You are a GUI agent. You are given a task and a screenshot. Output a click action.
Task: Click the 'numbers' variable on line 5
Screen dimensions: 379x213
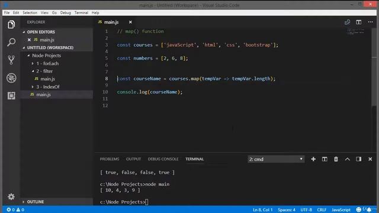point(143,58)
